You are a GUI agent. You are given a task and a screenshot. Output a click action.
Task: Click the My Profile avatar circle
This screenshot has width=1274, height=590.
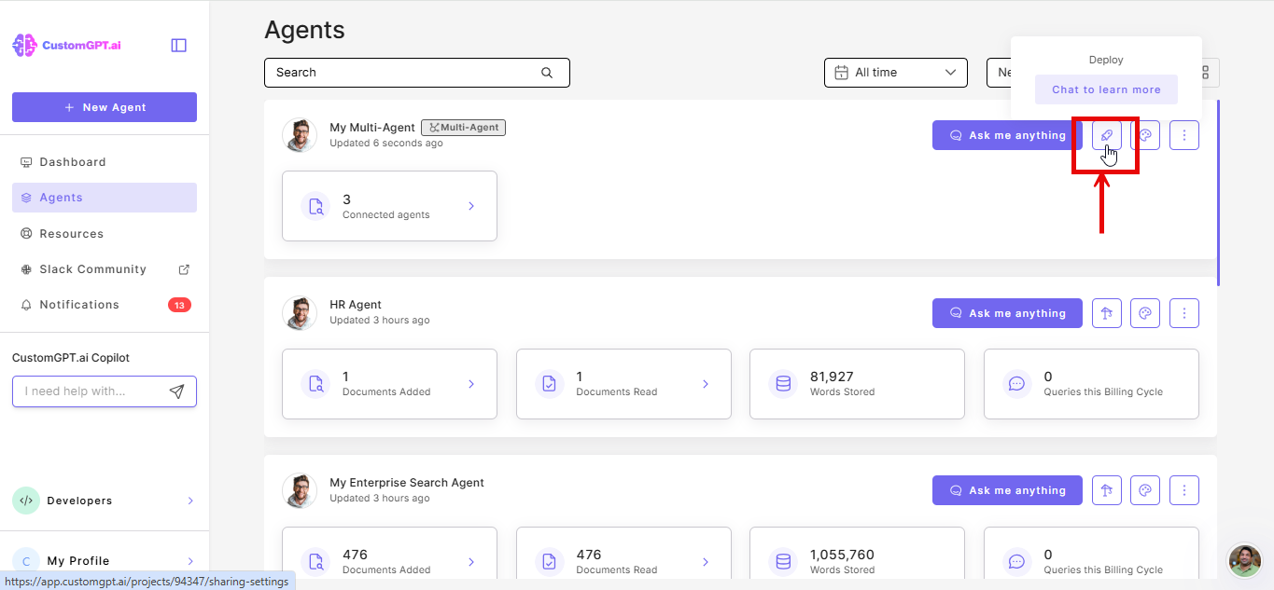pos(26,560)
